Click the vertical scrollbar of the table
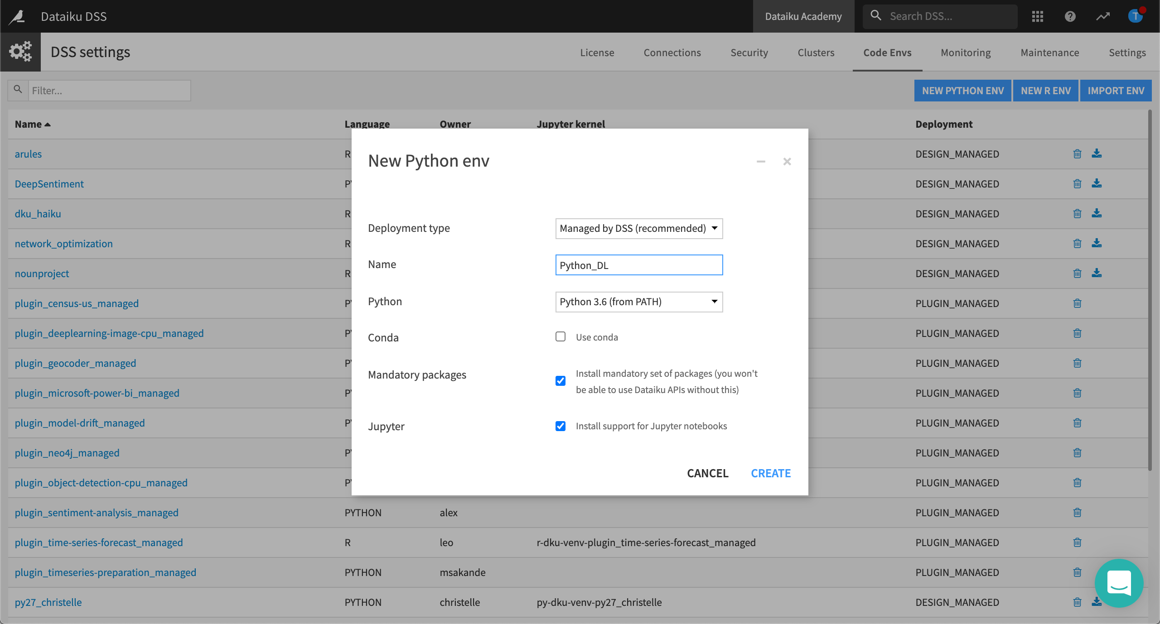Screen dimensions: 1160x624 [1150, 290]
